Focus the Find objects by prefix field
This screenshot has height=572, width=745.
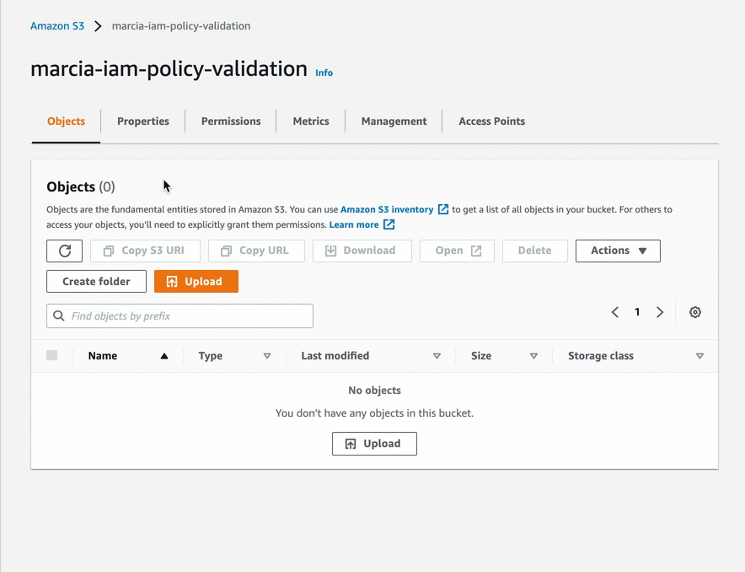click(x=180, y=316)
